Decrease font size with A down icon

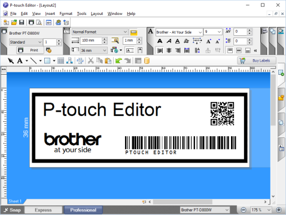pyautogui.click(x=217, y=41)
